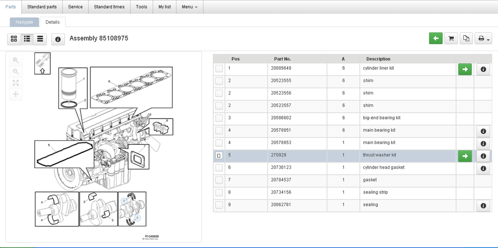498x248 pixels.
Task: Switch to the Navigate sub-tab
Action: [25, 22]
